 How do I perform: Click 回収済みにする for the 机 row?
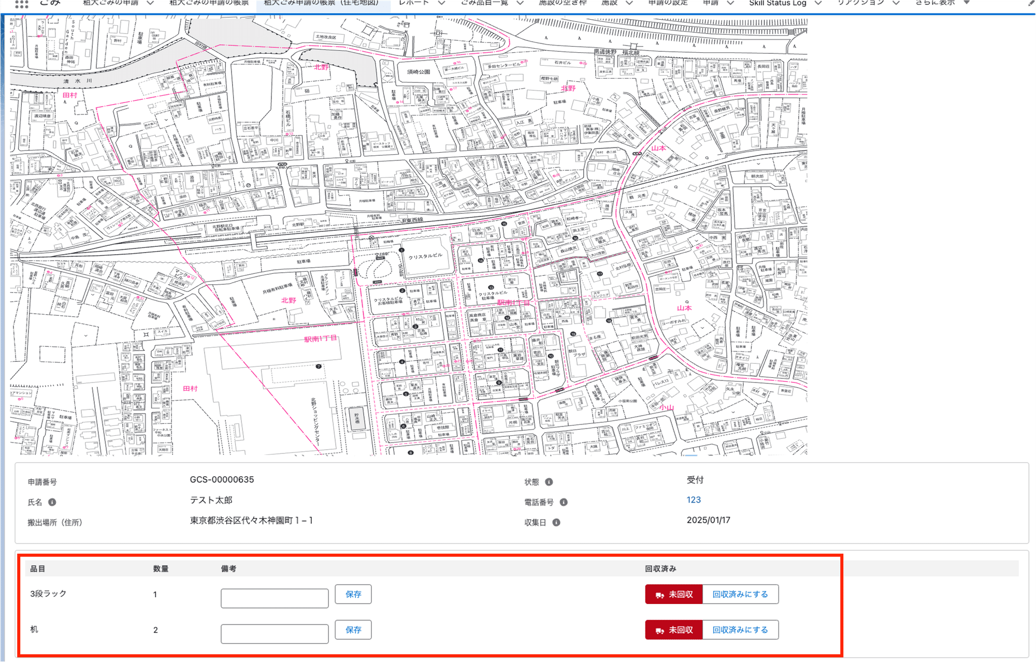coord(740,630)
